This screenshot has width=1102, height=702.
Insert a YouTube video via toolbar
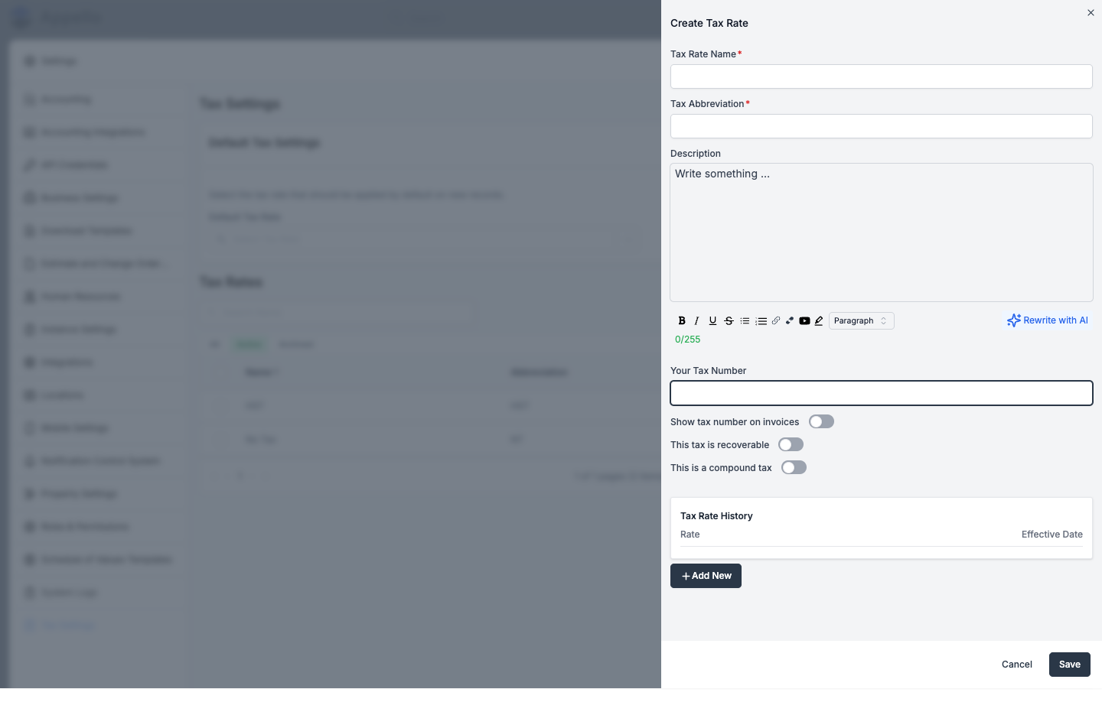tap(804, 321)
